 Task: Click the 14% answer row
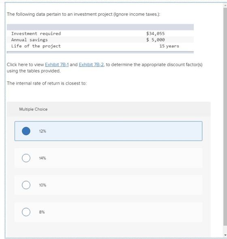click(x=109, y=158)
